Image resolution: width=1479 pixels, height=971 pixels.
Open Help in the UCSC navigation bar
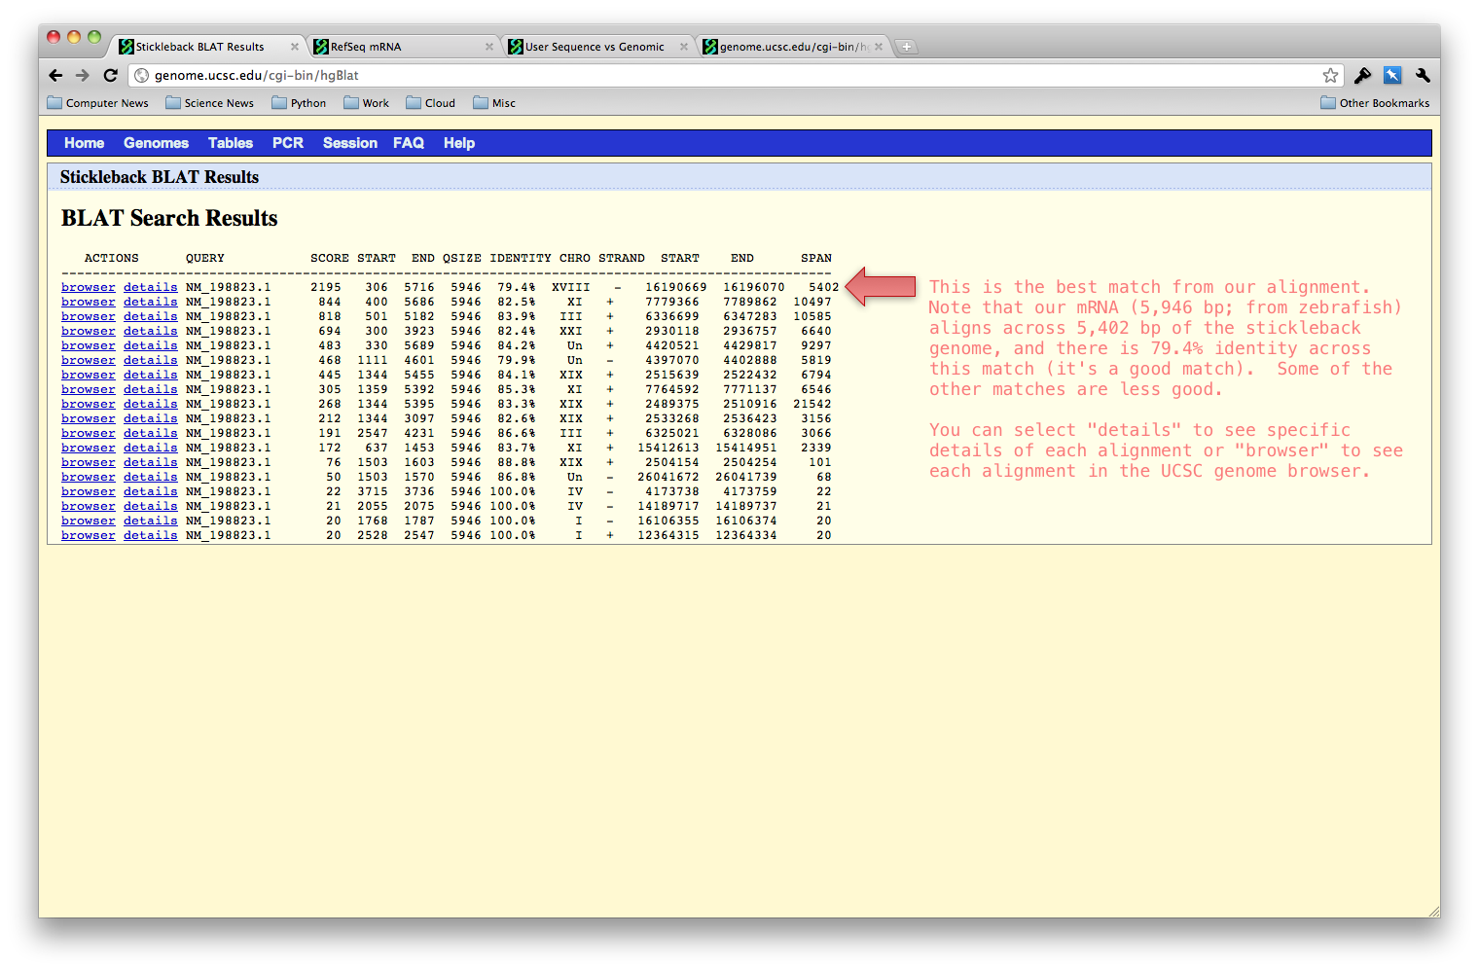tap(459, 143)
